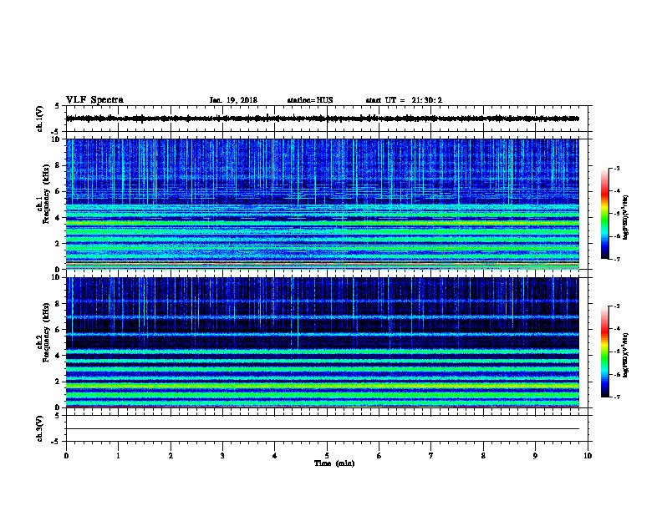The image size is (662, 511).
Task: Click time axis tick label "8"
Action: point(483,456)
